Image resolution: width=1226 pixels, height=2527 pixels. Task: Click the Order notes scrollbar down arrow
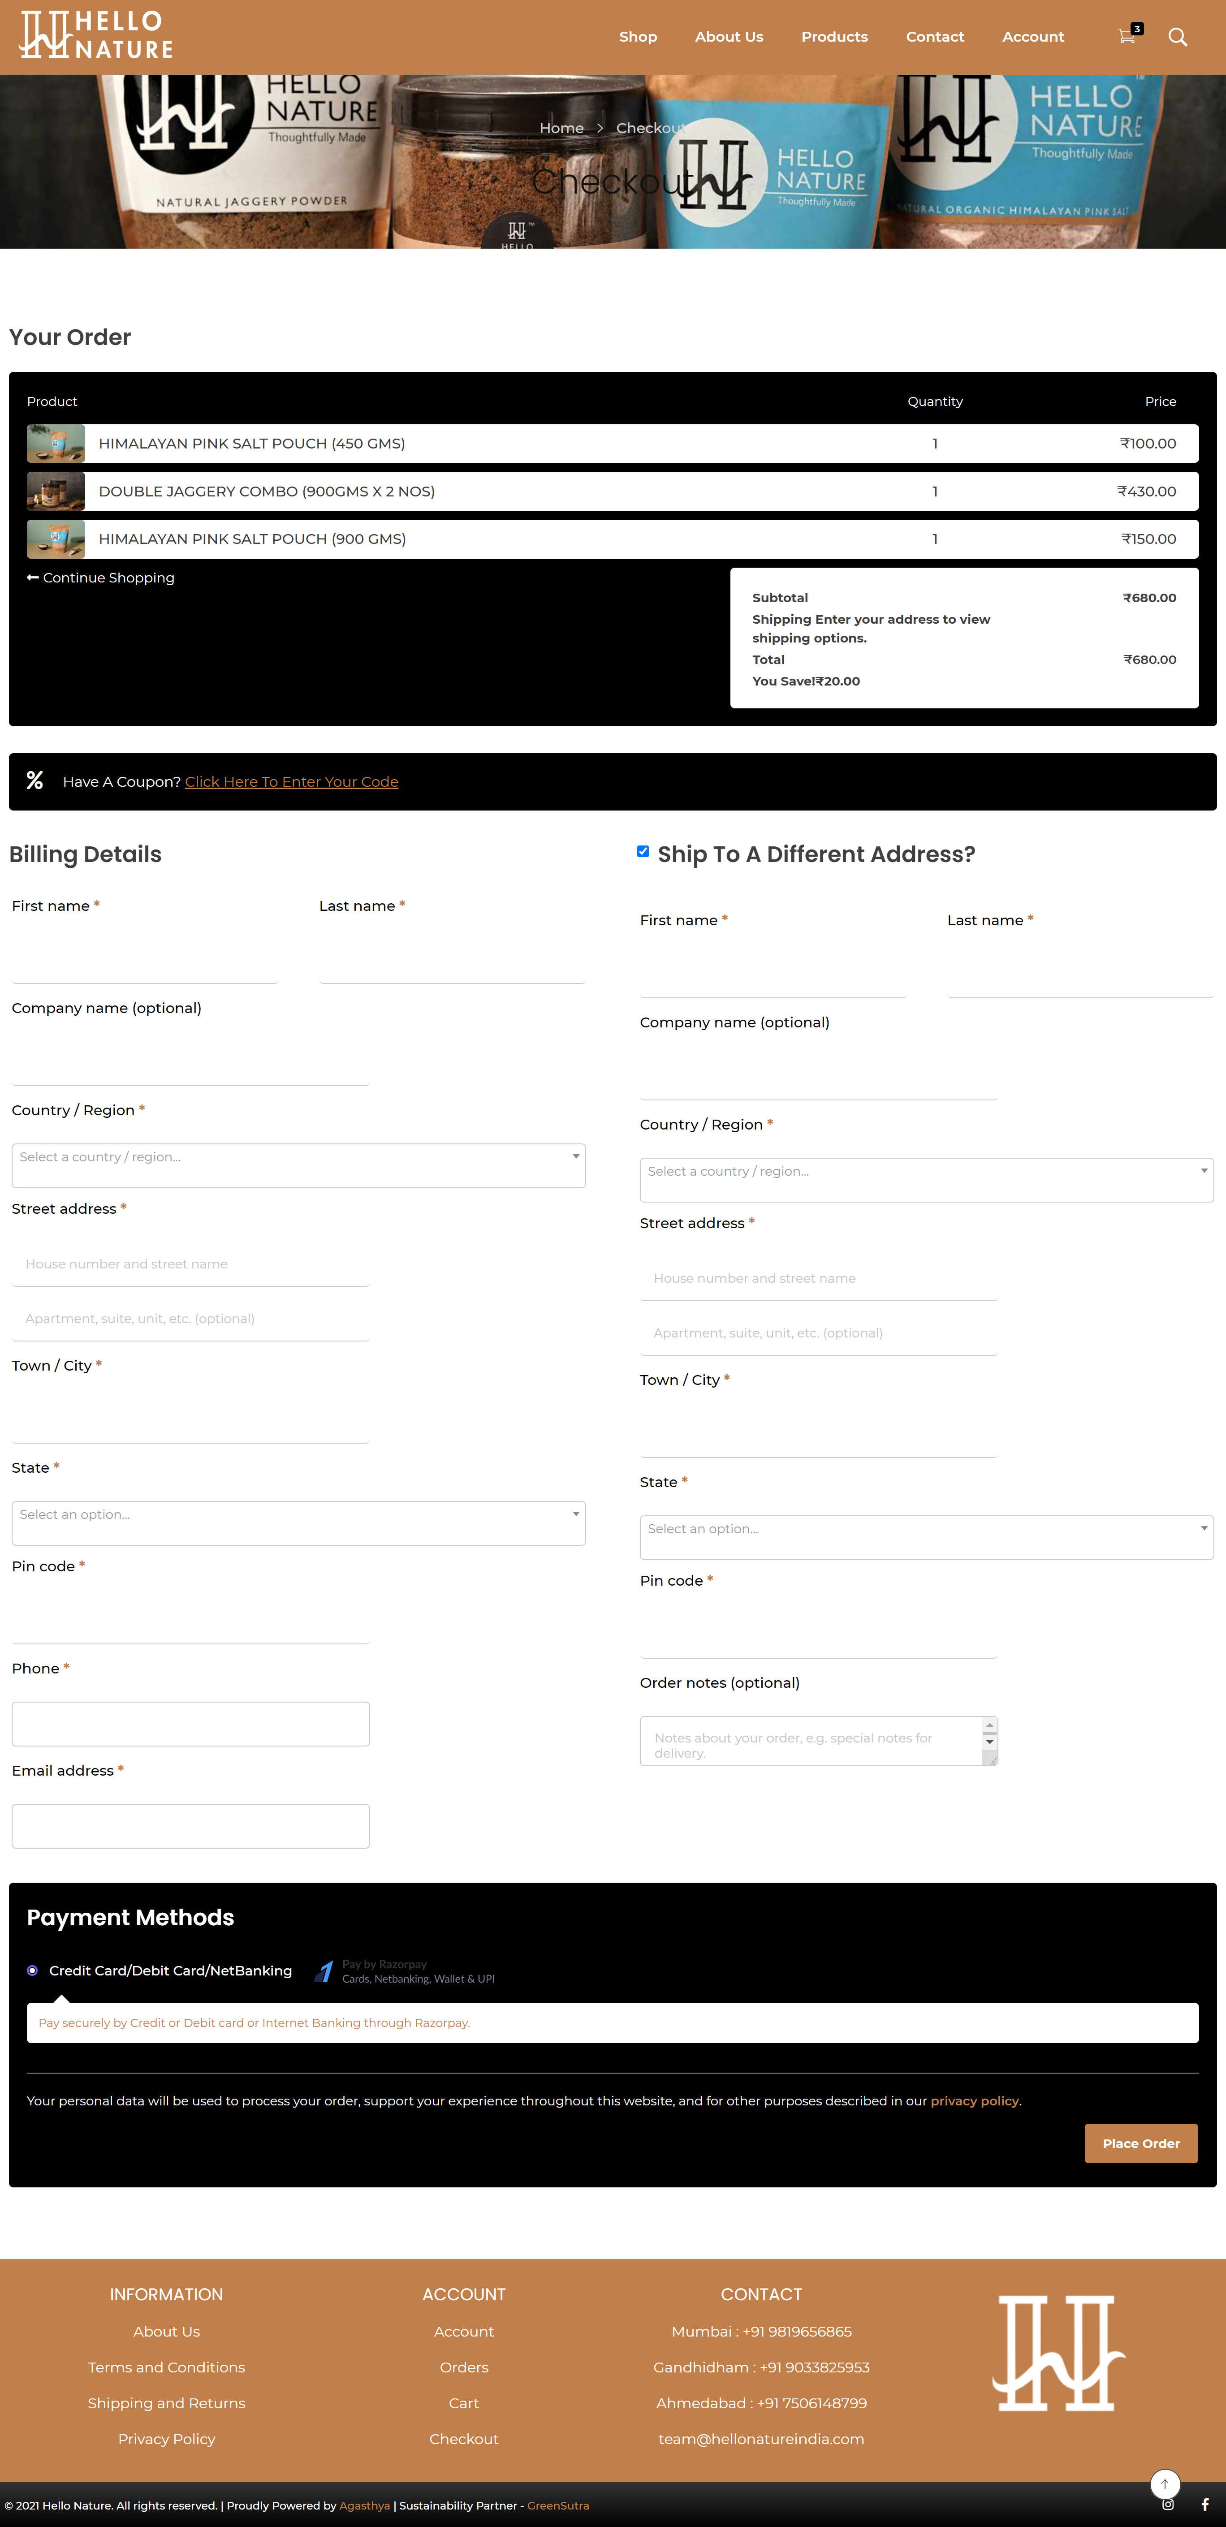989,1742
